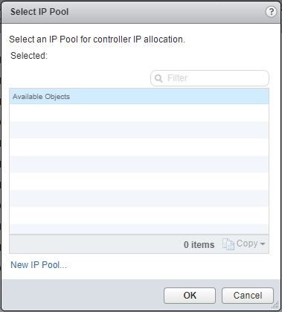The height and width of the screenshot is (312, 282).
Task: Open the New IP Pool... link
Action: tap(39, 265)
